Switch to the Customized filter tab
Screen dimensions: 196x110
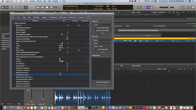[53, 17]
